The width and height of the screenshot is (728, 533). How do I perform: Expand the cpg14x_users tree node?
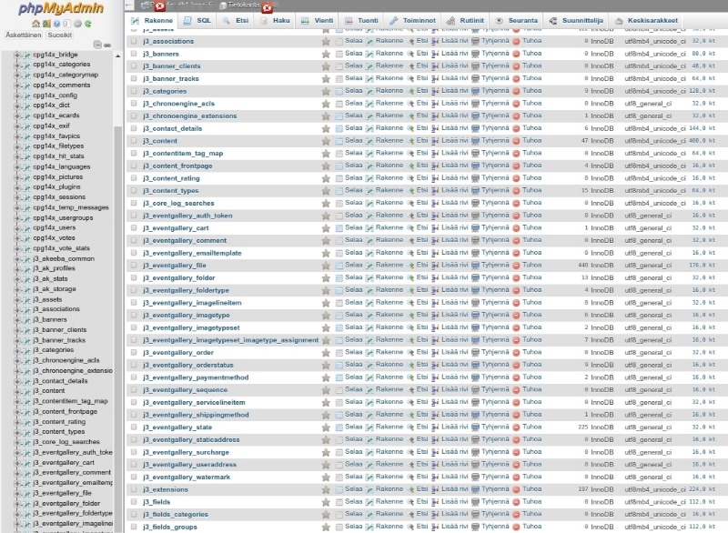tap(18, 227)
